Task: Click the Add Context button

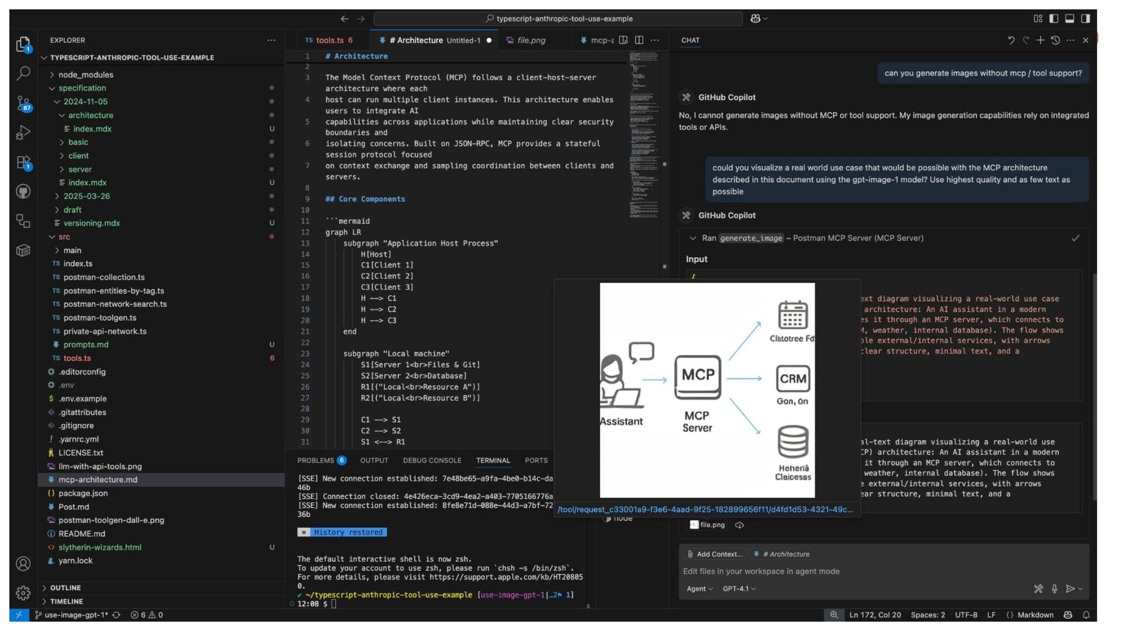Action: [x=715, y=554]
